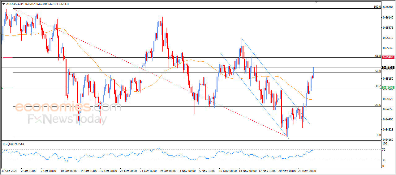The width and height of the screenshot is (396, 175).
Task: Click the economies.com watermark logo
Action: pos(68,107)
